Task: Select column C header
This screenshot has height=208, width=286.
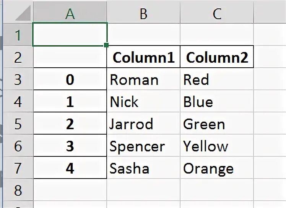Action: pyautogui.click(x=217, y=14)
